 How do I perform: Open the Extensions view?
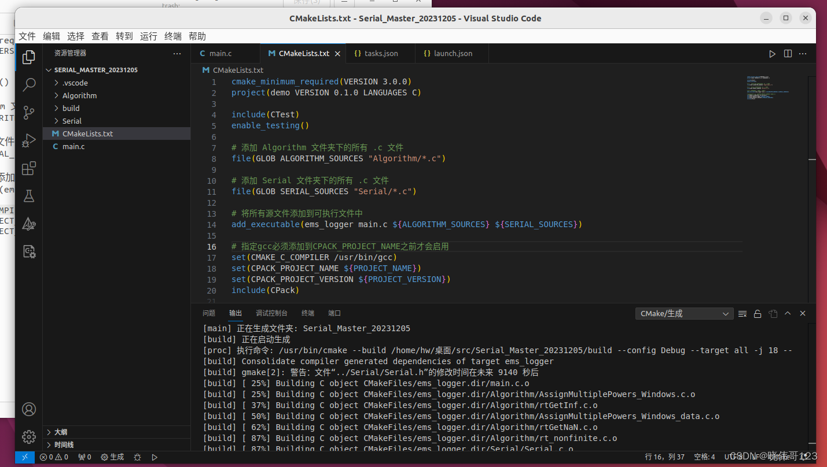click(x=29, y=168)
